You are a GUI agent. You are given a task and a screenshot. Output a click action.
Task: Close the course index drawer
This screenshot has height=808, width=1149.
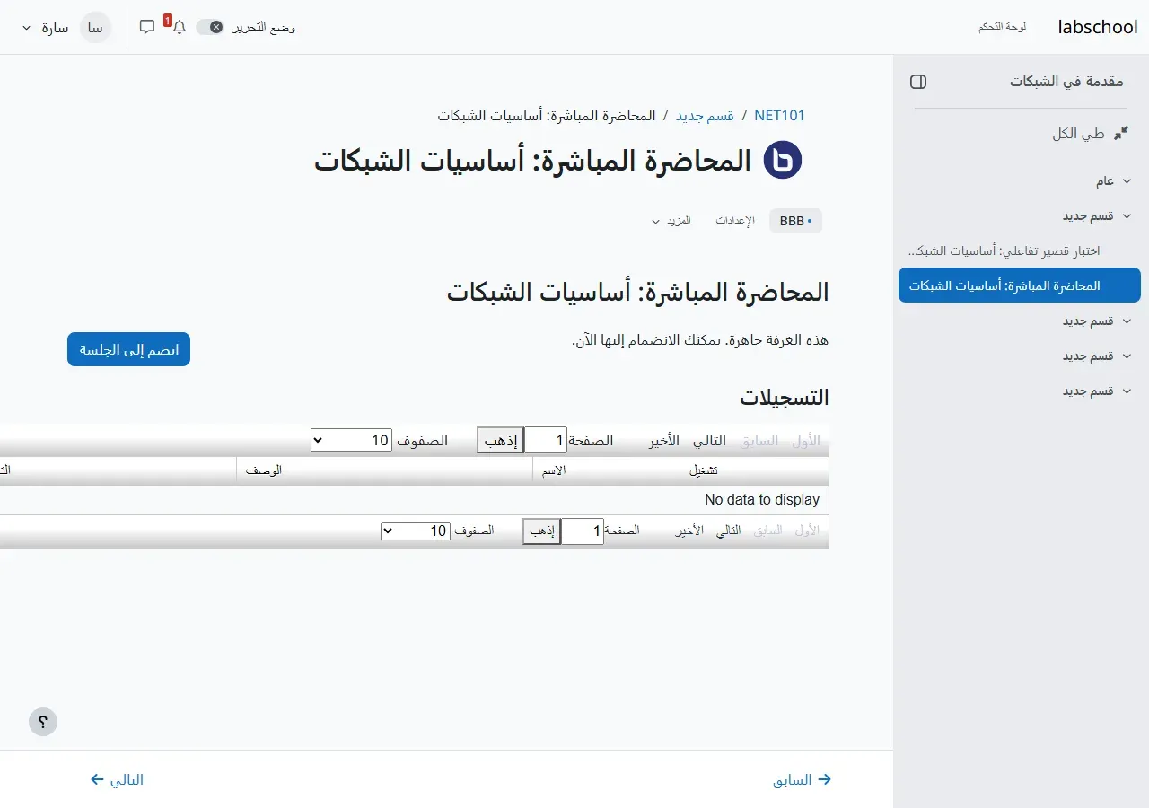918,82
